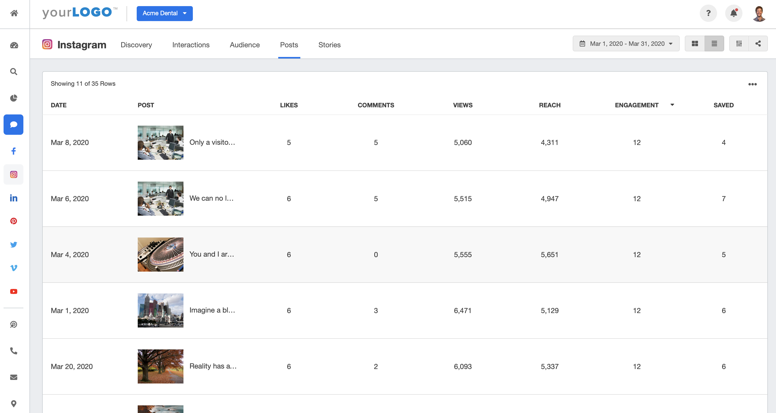
Task: Open Vimeo in the sidebar
Action: tap(13, 268)
